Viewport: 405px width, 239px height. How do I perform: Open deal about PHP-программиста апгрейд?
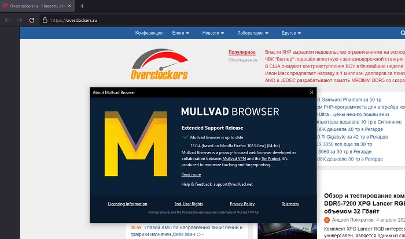click(x=361, y=107)
